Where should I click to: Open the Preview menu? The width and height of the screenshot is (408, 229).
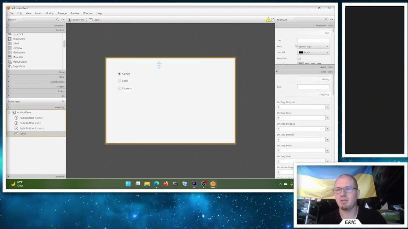click(75, 13)
